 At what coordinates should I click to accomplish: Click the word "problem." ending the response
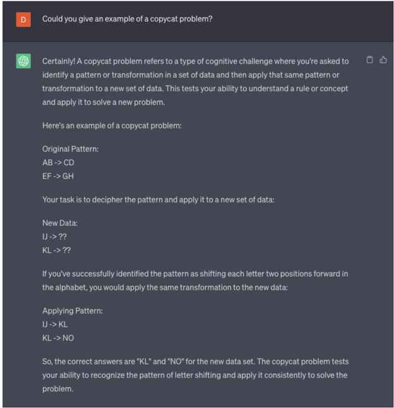pos(57,387)
